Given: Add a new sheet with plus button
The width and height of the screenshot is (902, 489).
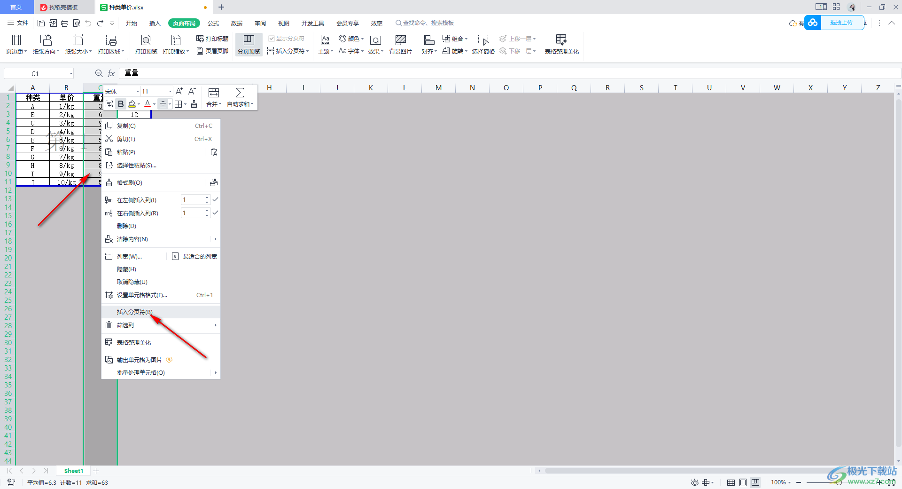Looking at the screenshot, I should coord(96,471).
